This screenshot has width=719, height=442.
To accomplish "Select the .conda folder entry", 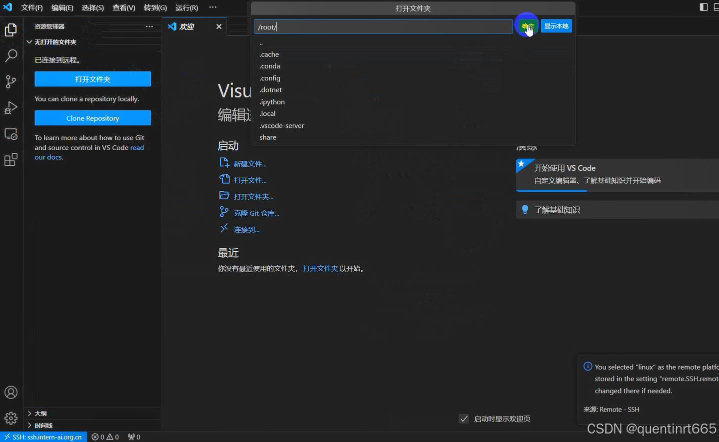I will 413,66.
